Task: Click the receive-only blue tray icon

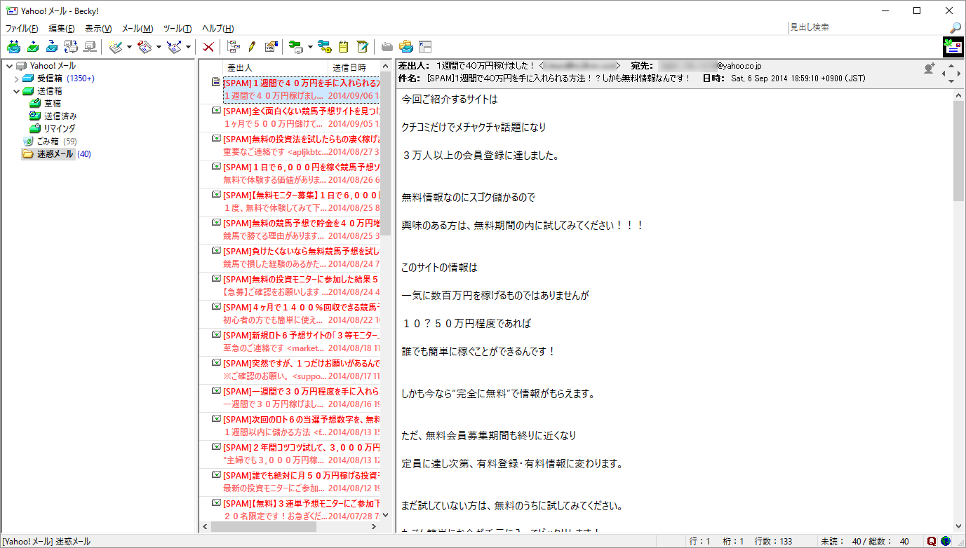Action: 52,47
